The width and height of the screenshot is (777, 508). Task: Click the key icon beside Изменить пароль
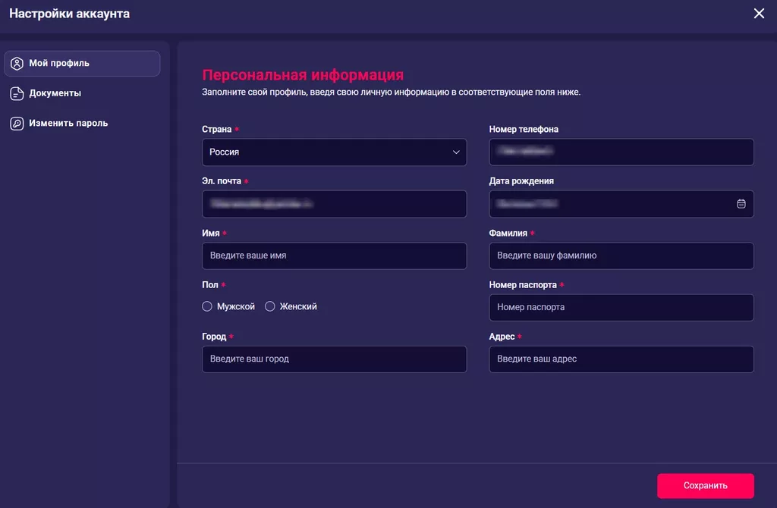[x=17, y=124]
